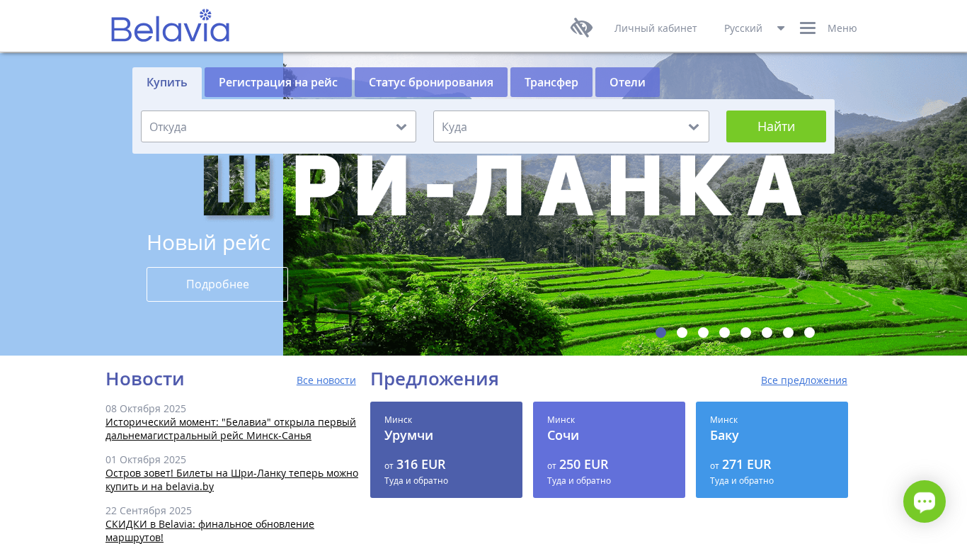Viewport: 967px width, 544px height.
Task: Click the 22 Сентября 2025 news date
Action: coord(149,511)
